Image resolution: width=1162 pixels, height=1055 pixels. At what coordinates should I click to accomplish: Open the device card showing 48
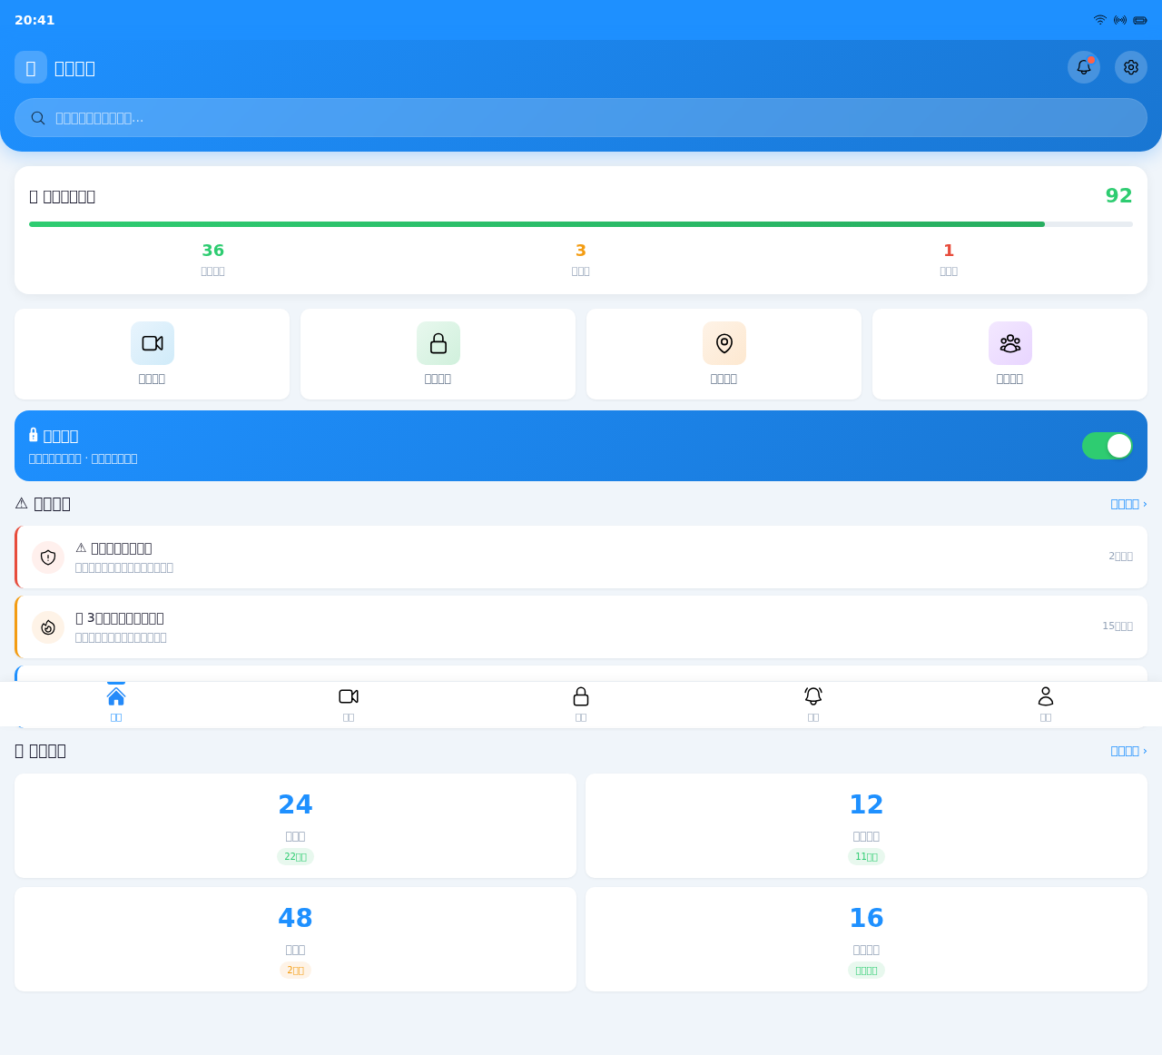coord(295,939)
